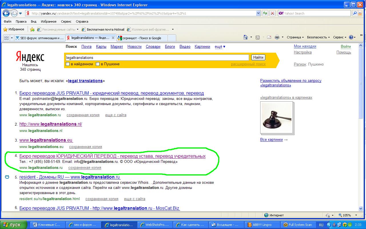Image resolution: width=366 pixels, height=229 pixels.
Task: Click the Yandex search query field
Action: [x=157, y=58]
